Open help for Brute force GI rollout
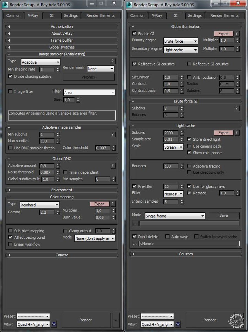248x332 pixels. (x=237, y=108)
